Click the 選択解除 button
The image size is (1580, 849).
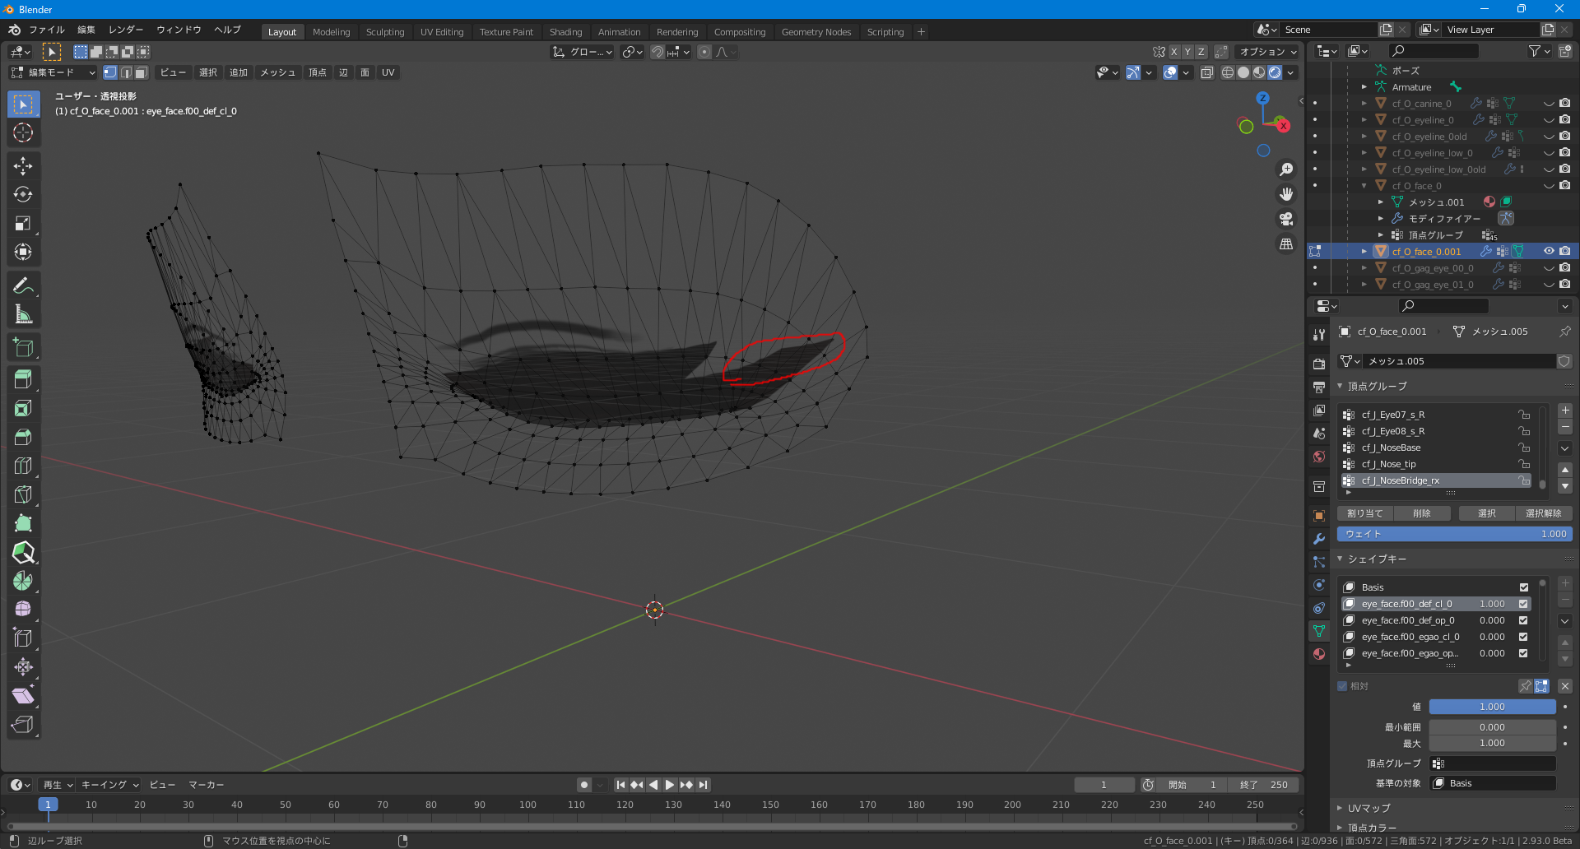pos(1543,513)
